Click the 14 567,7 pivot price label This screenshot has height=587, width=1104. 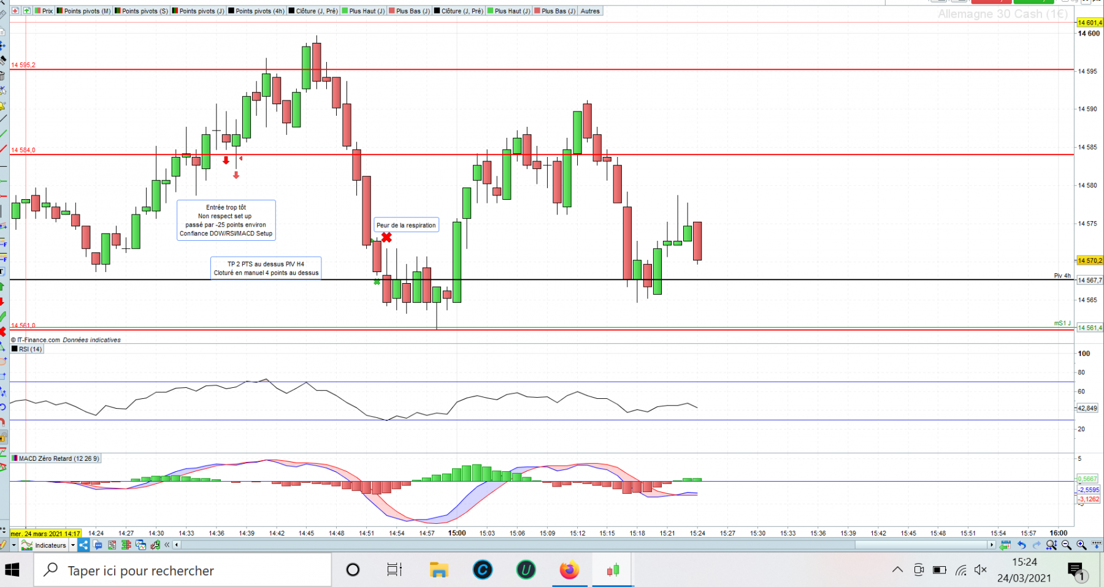click(x=1089, y=280)
